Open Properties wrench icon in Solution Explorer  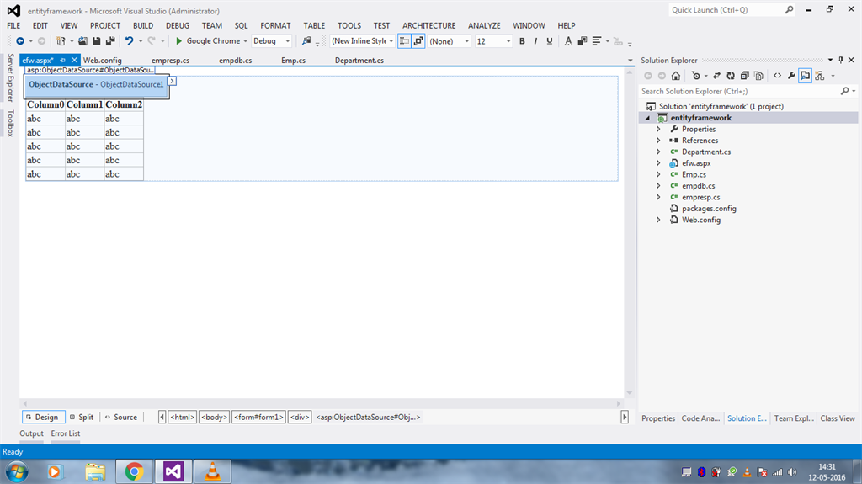tap(791, 76)
